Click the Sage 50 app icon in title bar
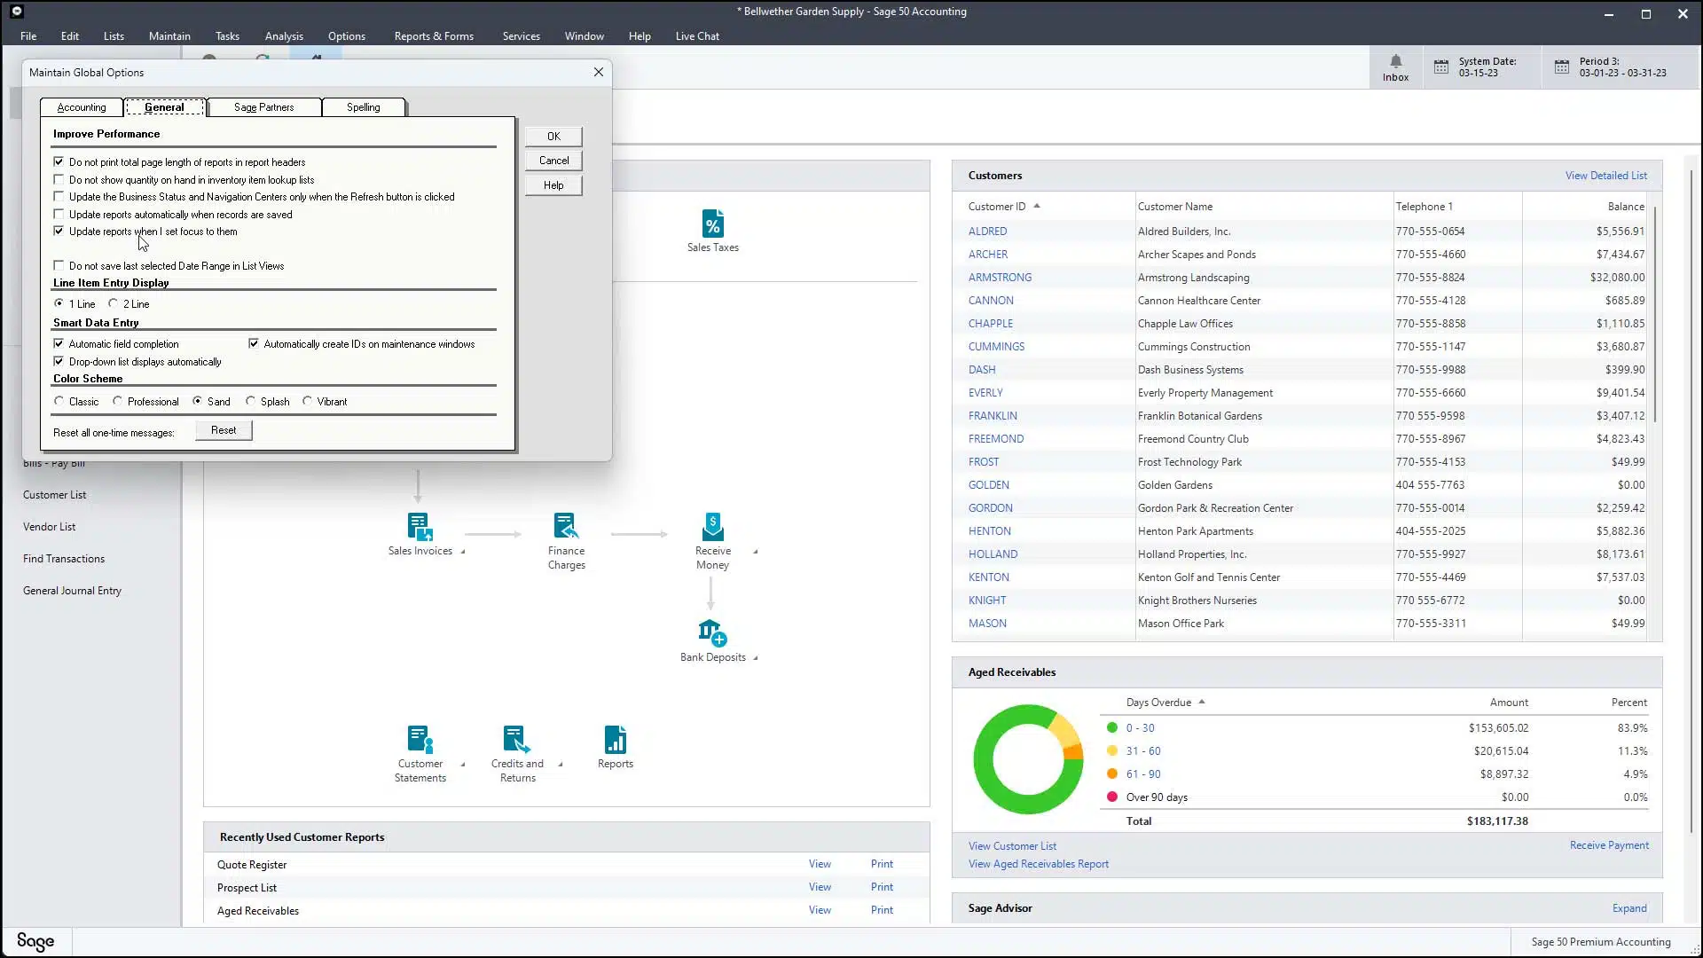 point(16,12)
